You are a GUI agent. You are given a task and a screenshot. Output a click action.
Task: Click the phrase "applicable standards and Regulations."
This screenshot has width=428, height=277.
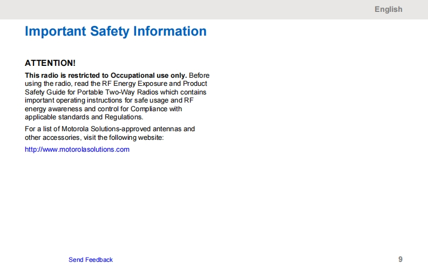pyautogui.click(x=84, y=117)
